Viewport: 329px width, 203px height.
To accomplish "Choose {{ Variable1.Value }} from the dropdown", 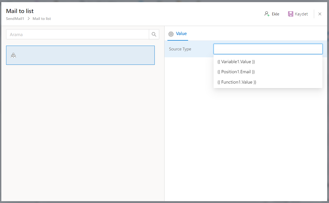I will (x=236, y=62).
